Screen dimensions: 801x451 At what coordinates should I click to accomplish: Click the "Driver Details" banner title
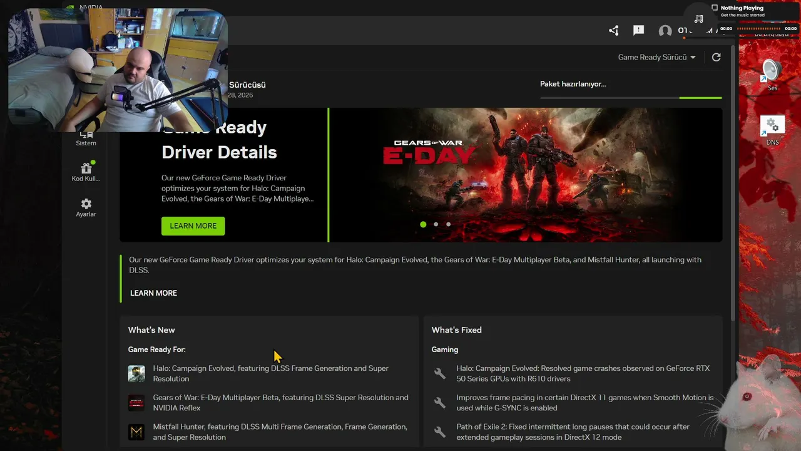pos(219,152)
